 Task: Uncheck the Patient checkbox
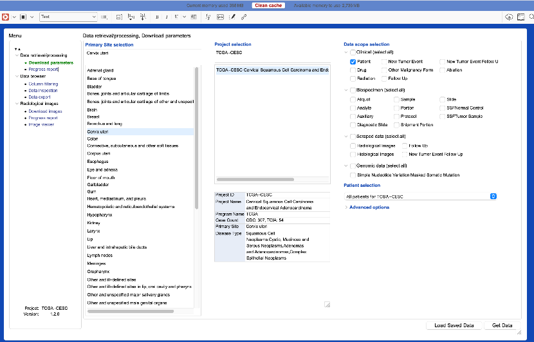[x=353, y=62]
